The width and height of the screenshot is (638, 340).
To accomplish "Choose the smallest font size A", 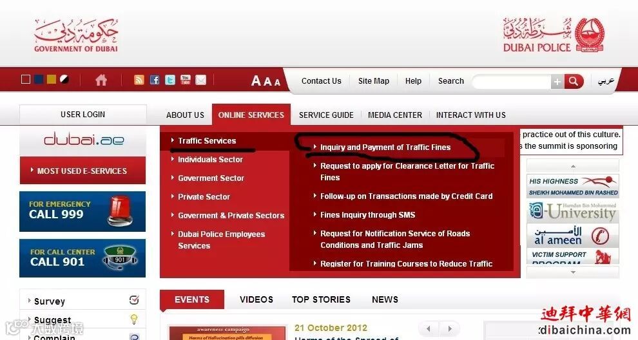I will tap(277, 82).
